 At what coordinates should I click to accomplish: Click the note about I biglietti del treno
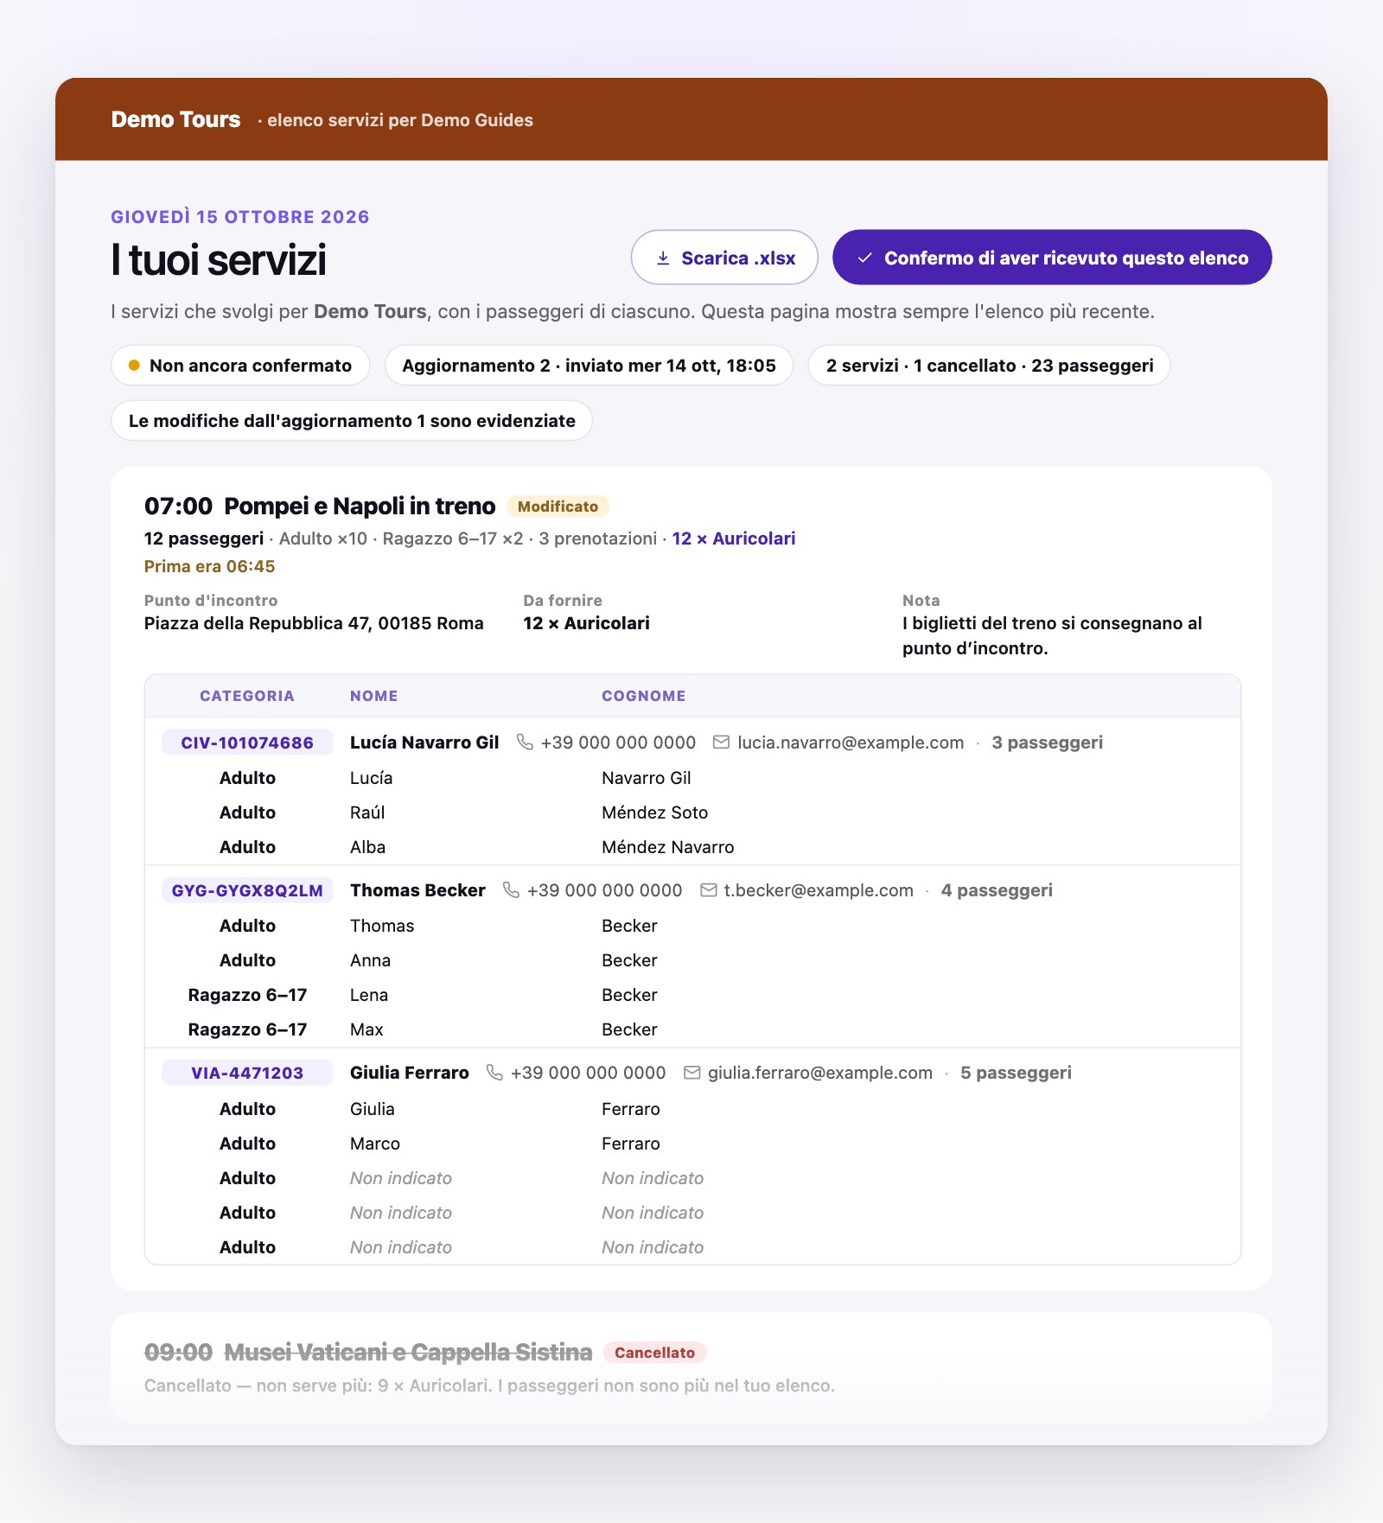1052,635
